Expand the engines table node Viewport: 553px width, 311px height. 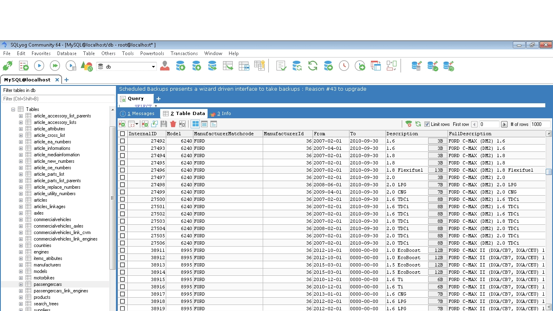(x=21, y=252)
